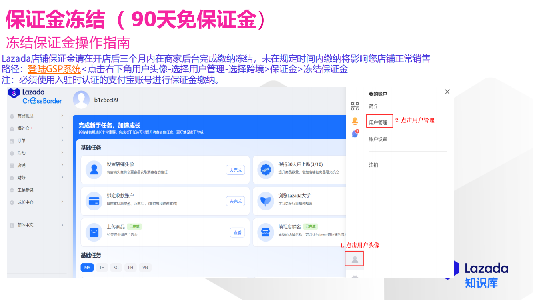Click the username b1c6cc09
The width and height of the screenshot is (533, 300).
(106, 100)
